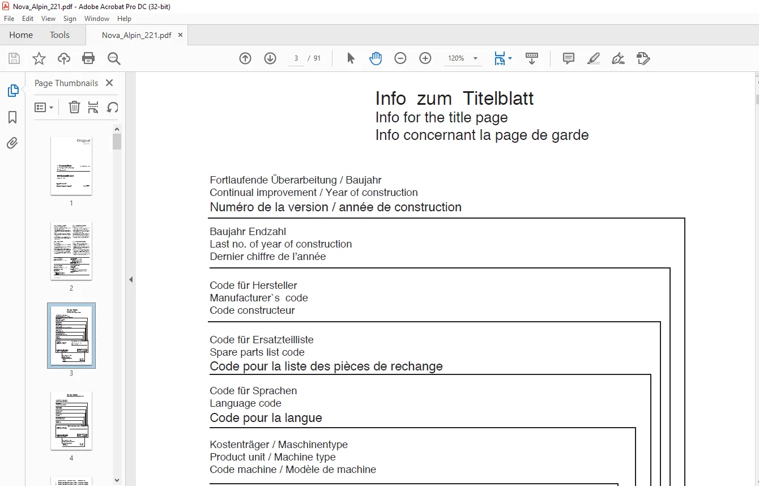Click the text 'Code pour la langue'
This screenshot has height=486, width=759.
point(266,418)
